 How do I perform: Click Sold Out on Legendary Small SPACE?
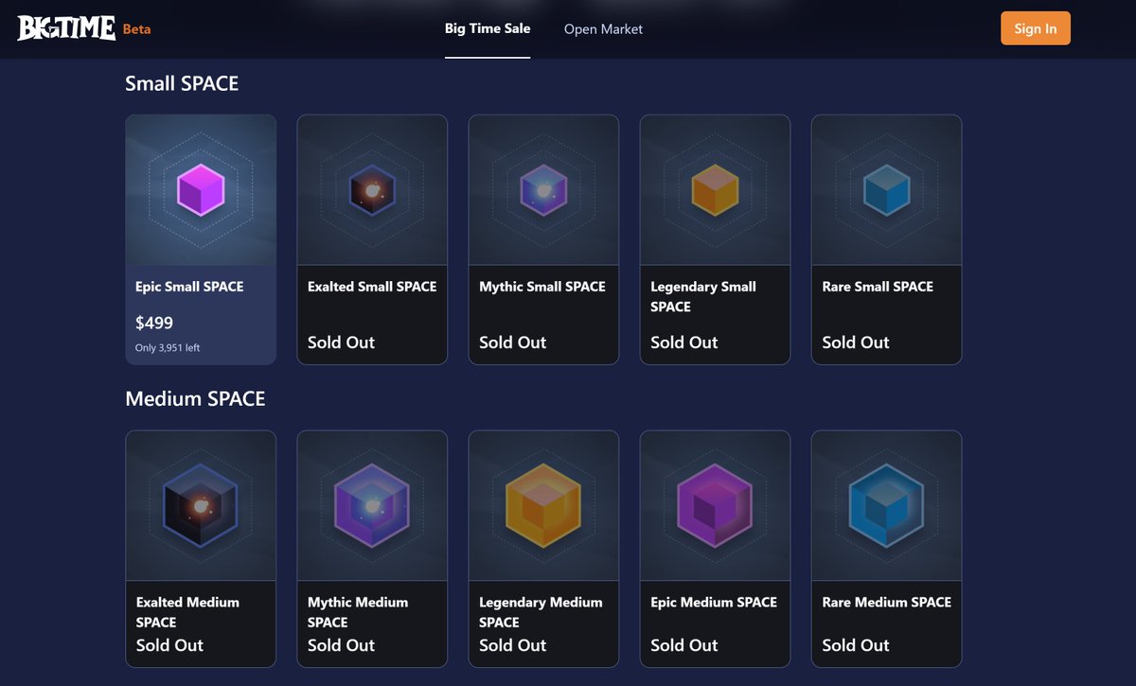[x=683, y=343]
